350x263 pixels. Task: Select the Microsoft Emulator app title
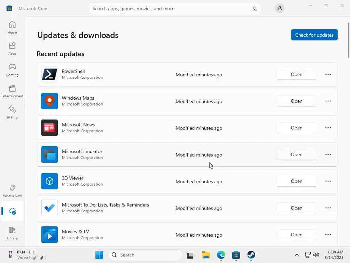(82, 151)
